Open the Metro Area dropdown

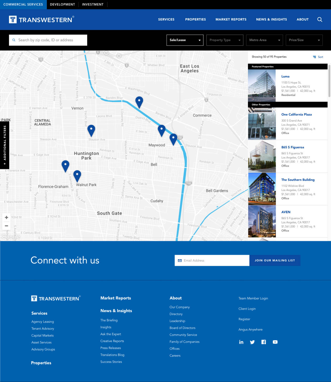point(265,40)
